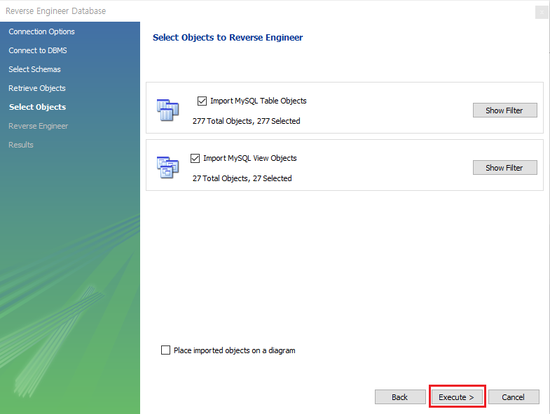Screen dimensions: 550x414
Task: Go Back to previous wizard step
Action: tap(400, 397)
